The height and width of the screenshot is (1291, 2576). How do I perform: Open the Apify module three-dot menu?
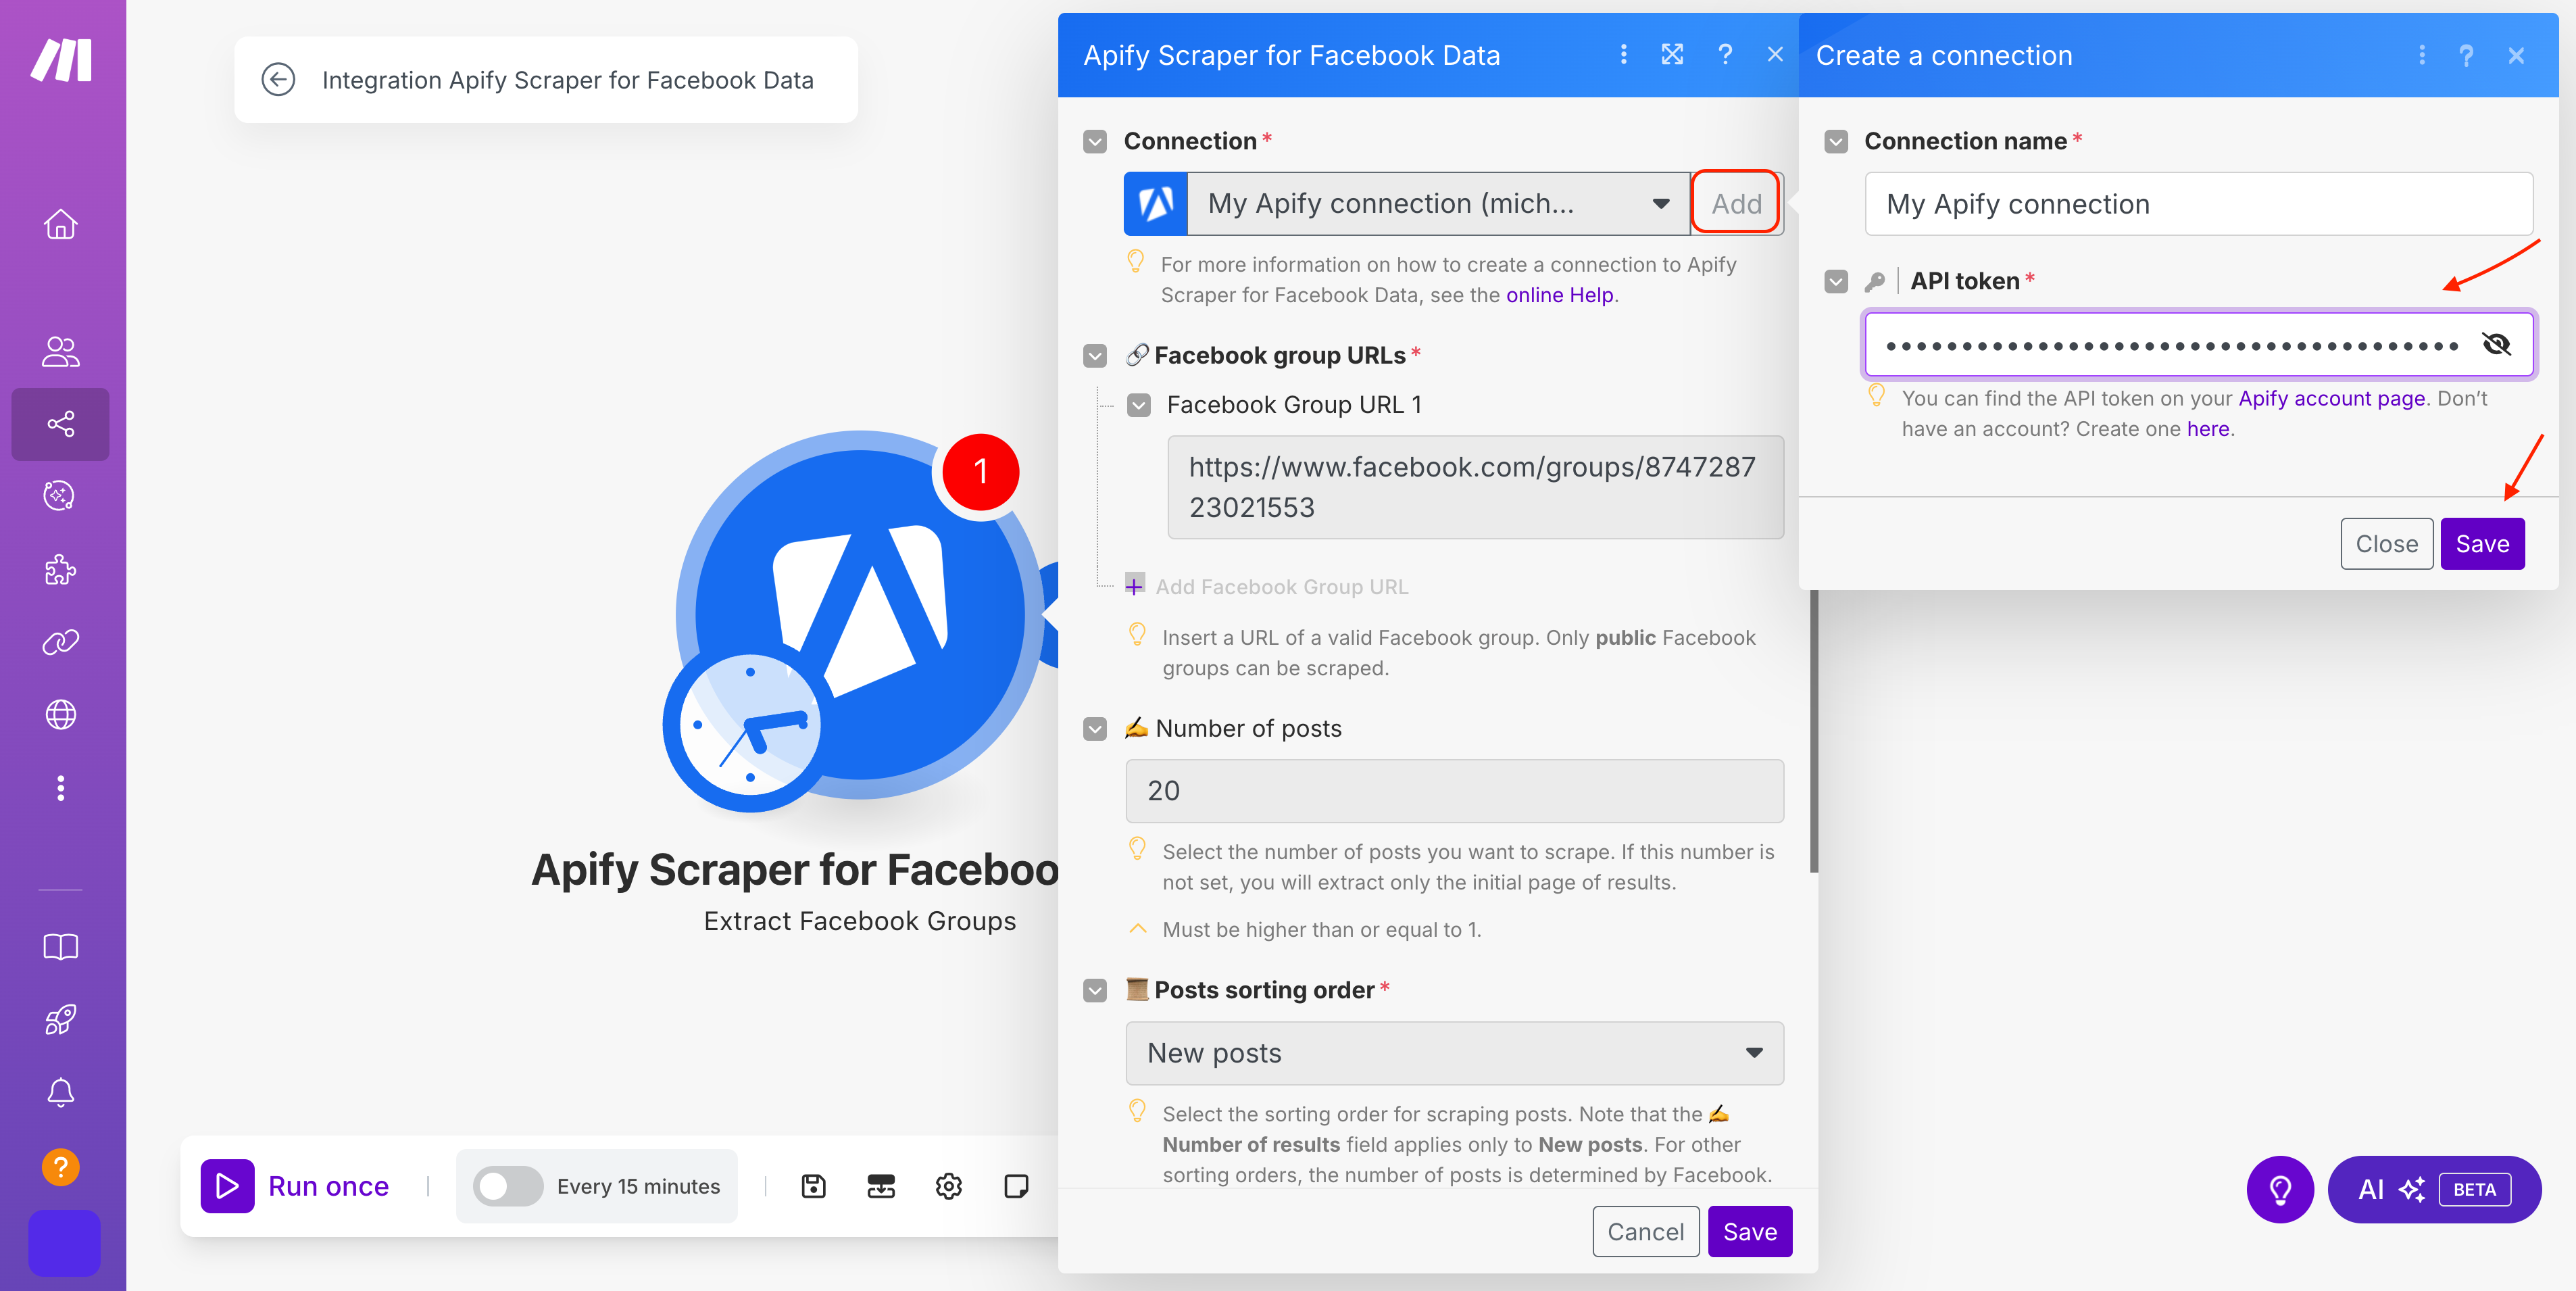click(1623, 55)
